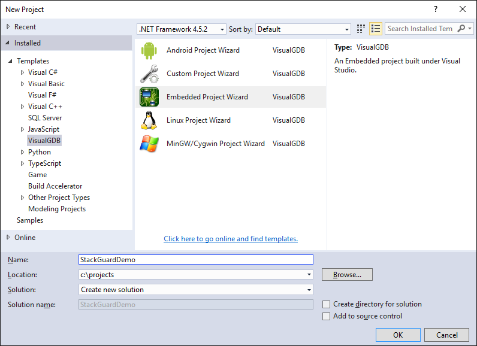The image size is (477, 346).
Task: Collapse the Installed section
Action: (8, 43)
